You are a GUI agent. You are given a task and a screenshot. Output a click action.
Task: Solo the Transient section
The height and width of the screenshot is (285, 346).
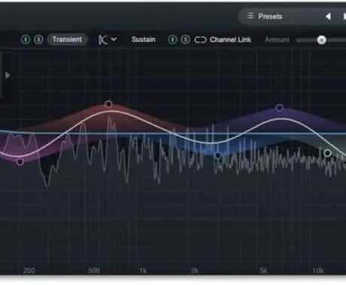[38, 40]
